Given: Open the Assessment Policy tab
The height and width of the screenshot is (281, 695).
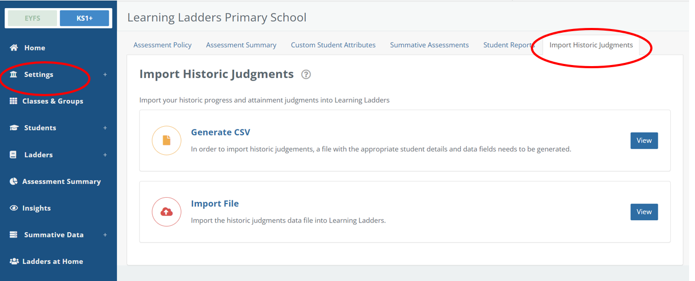Looking at the screenshot, I should tap(163, 45).
